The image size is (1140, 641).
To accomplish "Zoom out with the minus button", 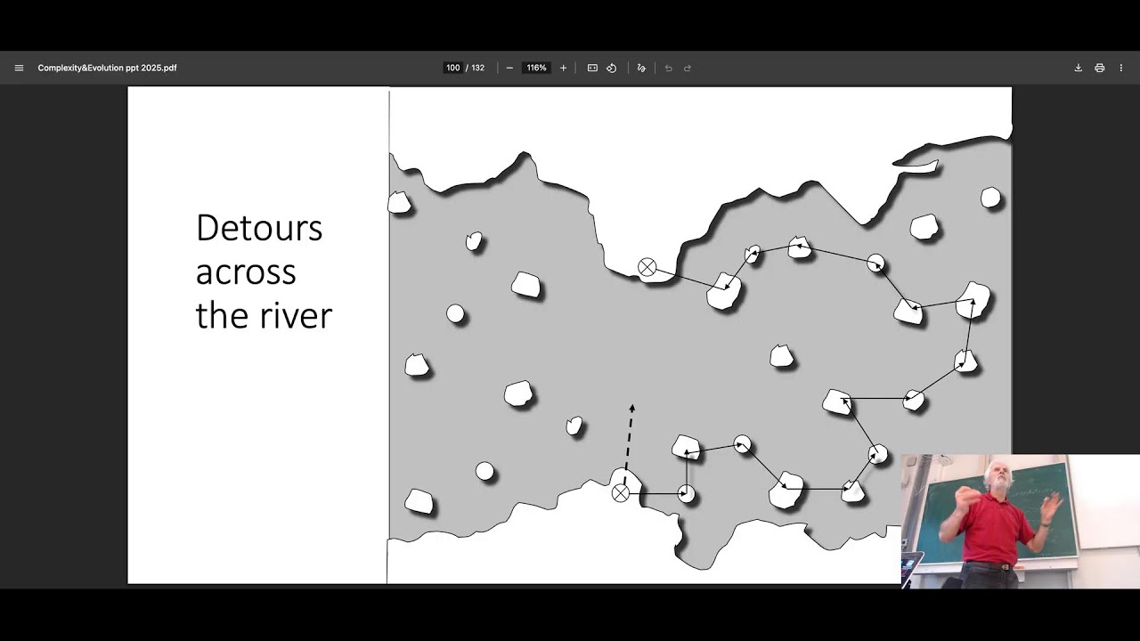I will tap(509, 68).
